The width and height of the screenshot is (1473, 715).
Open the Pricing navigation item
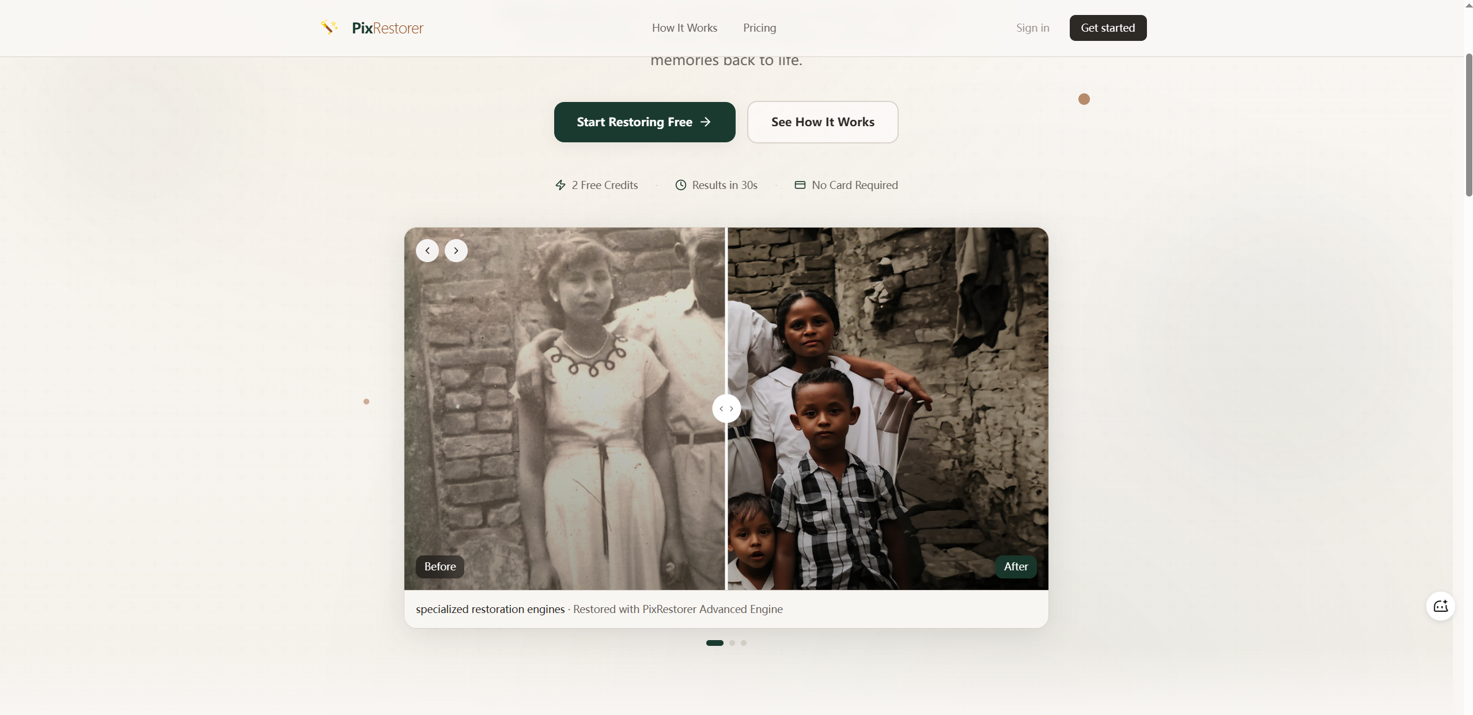pos(759,28)
